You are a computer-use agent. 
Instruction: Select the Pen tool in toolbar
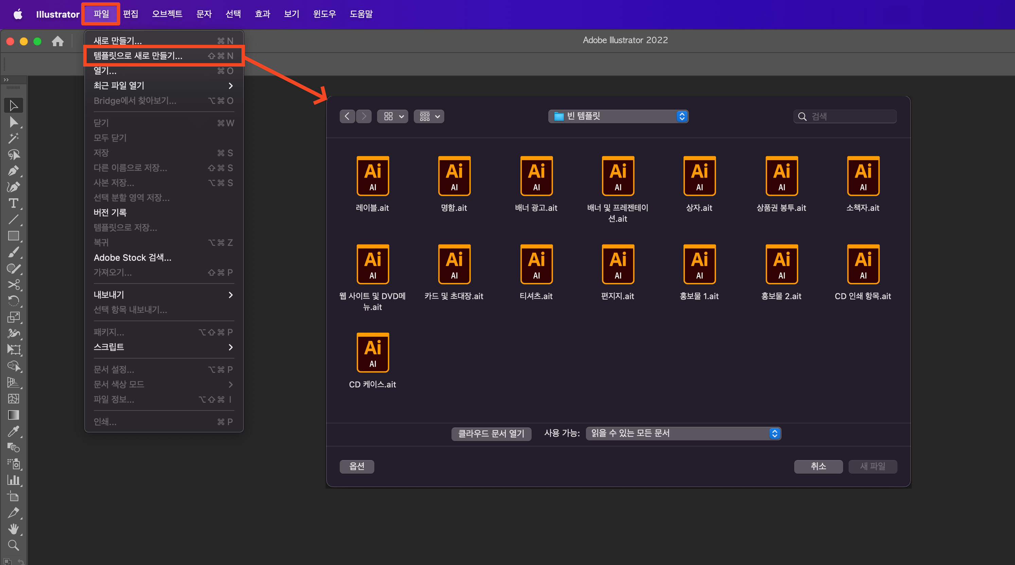13,171
